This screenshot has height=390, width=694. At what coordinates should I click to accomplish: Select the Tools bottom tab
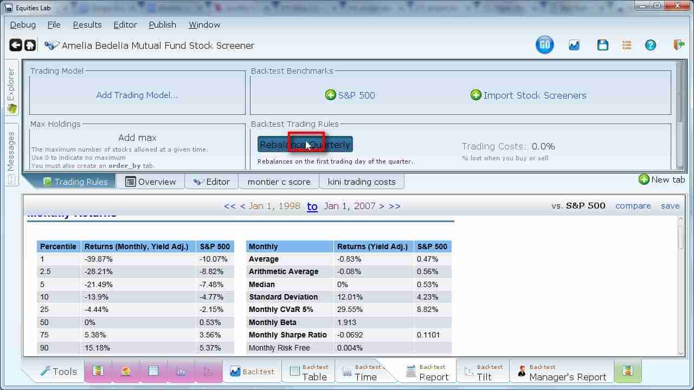pos(57,372)
